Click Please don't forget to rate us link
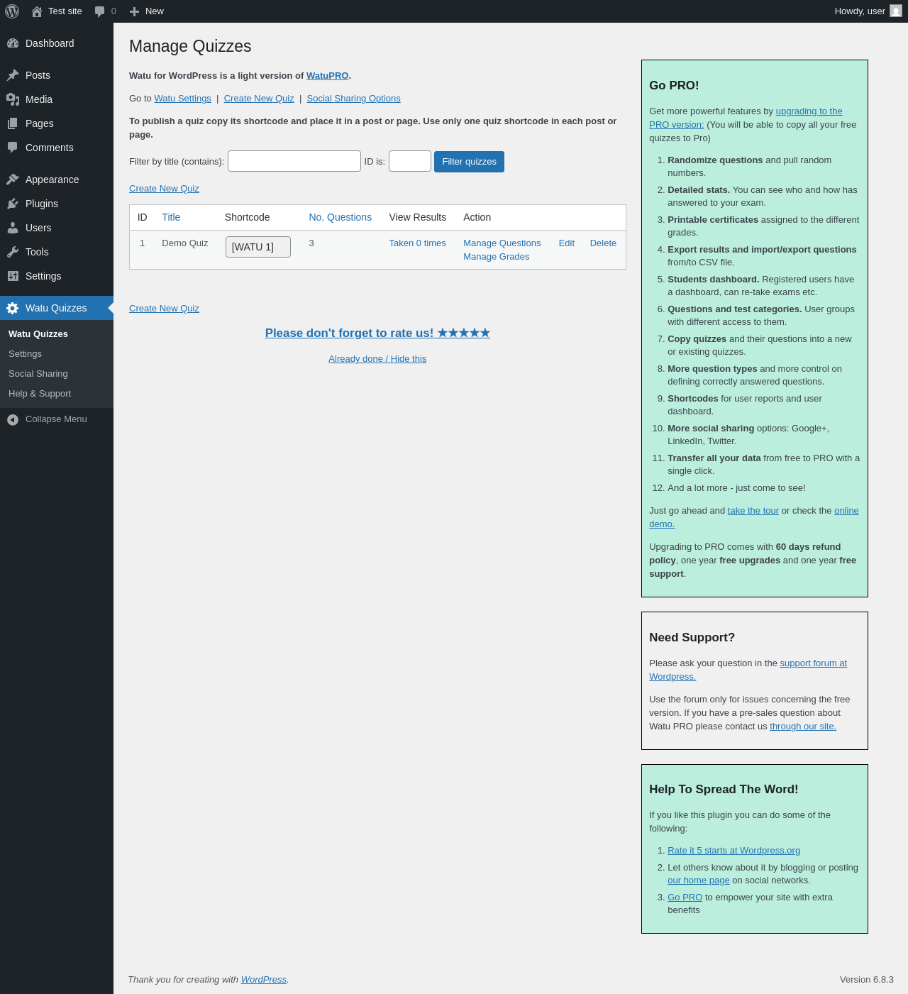 point(377,333)
